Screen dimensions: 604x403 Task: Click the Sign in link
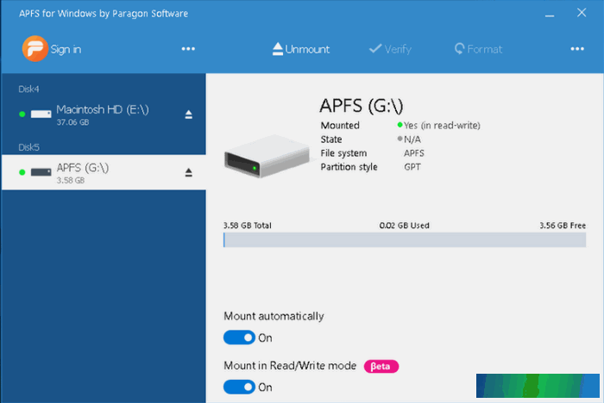[66, 50]
